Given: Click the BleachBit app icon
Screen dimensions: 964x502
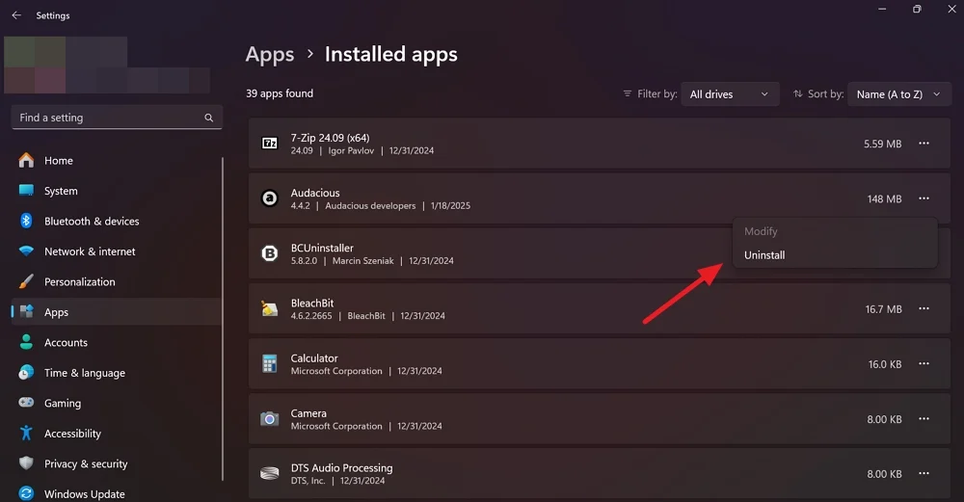Looking at the screenshot, I should 269,308.
